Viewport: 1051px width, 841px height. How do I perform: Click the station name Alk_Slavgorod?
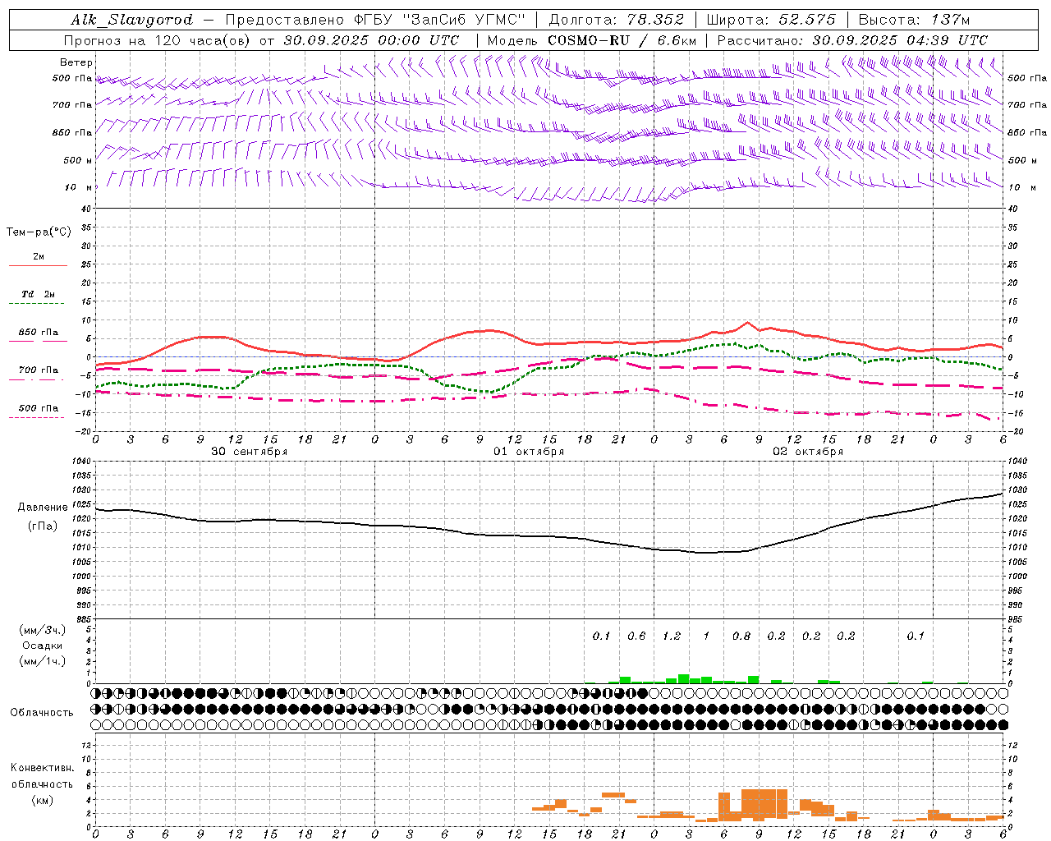coord(132,20)
